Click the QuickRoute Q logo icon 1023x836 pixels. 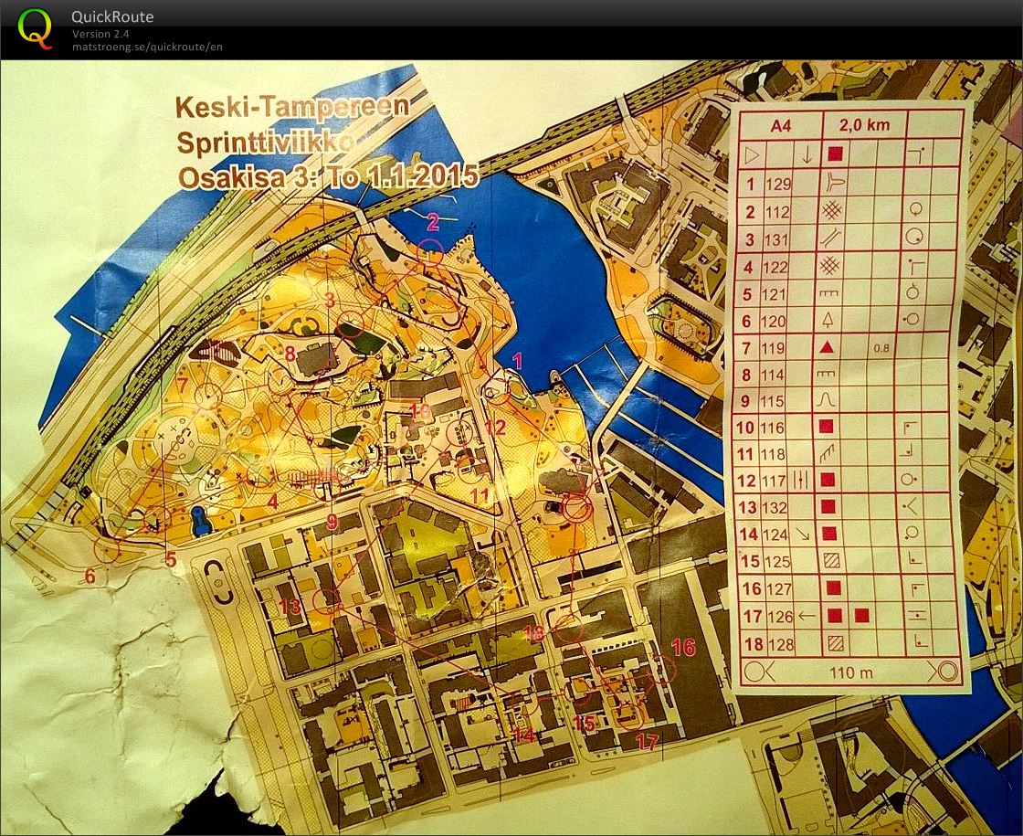[x=35, y=27]
